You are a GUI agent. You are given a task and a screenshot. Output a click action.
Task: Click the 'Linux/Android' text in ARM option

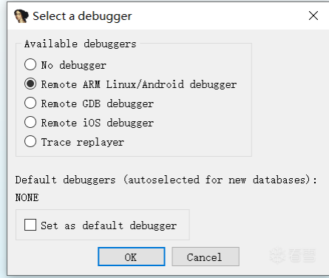point(145,84)
